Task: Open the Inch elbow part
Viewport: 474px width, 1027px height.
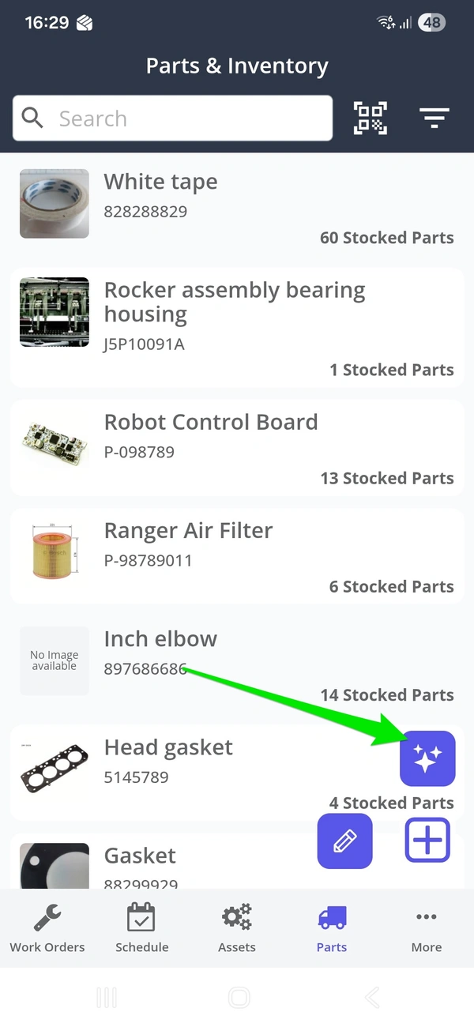Action: coord(237,664)
